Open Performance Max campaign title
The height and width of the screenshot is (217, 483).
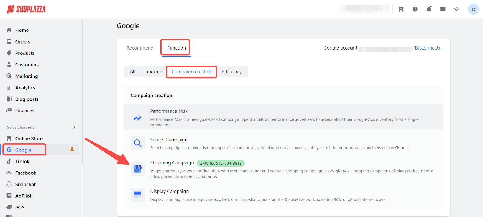(169, 111)
